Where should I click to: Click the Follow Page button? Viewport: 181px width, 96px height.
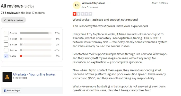point(12,91)
